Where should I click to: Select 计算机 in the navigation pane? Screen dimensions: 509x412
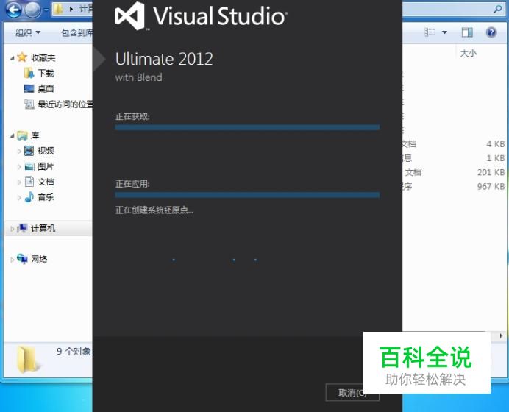pyautogui.click(x=43, y=228)
